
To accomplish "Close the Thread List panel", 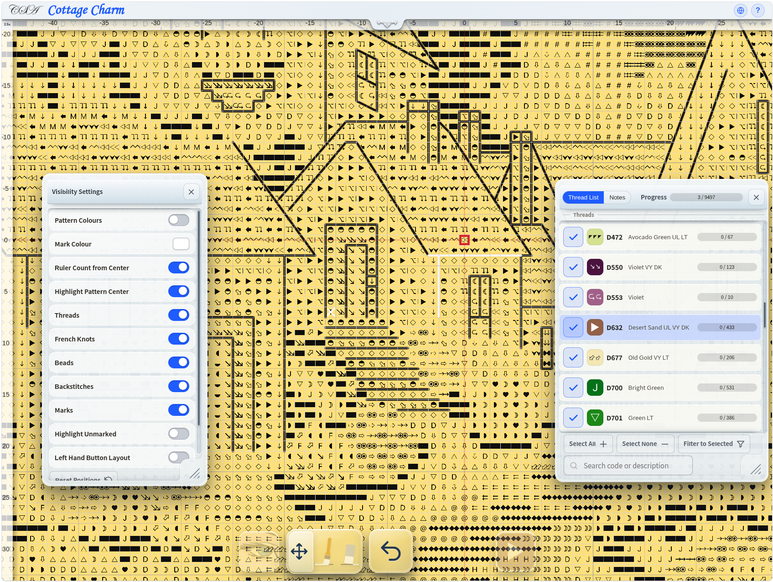I will 756,198.
